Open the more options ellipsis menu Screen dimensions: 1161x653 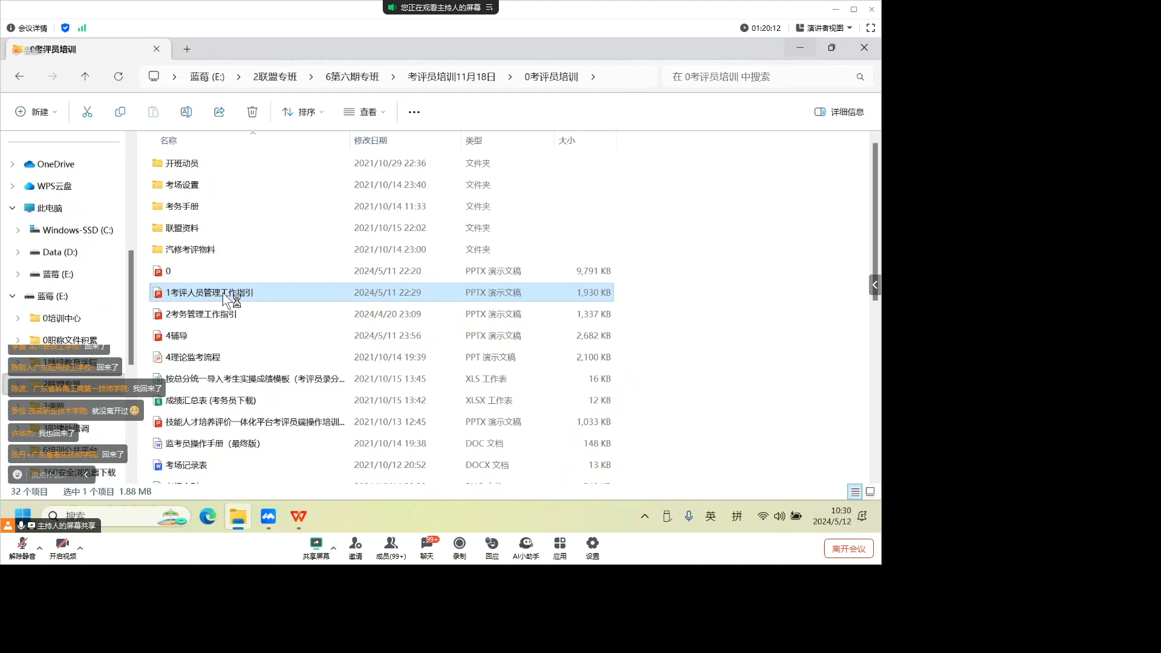pyautogui.click(x=414, y=112)
